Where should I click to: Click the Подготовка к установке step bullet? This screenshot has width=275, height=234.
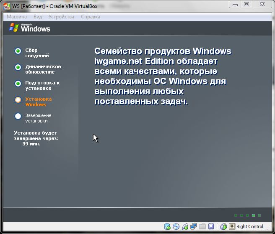pyautogui.click(x=18, y=84)
